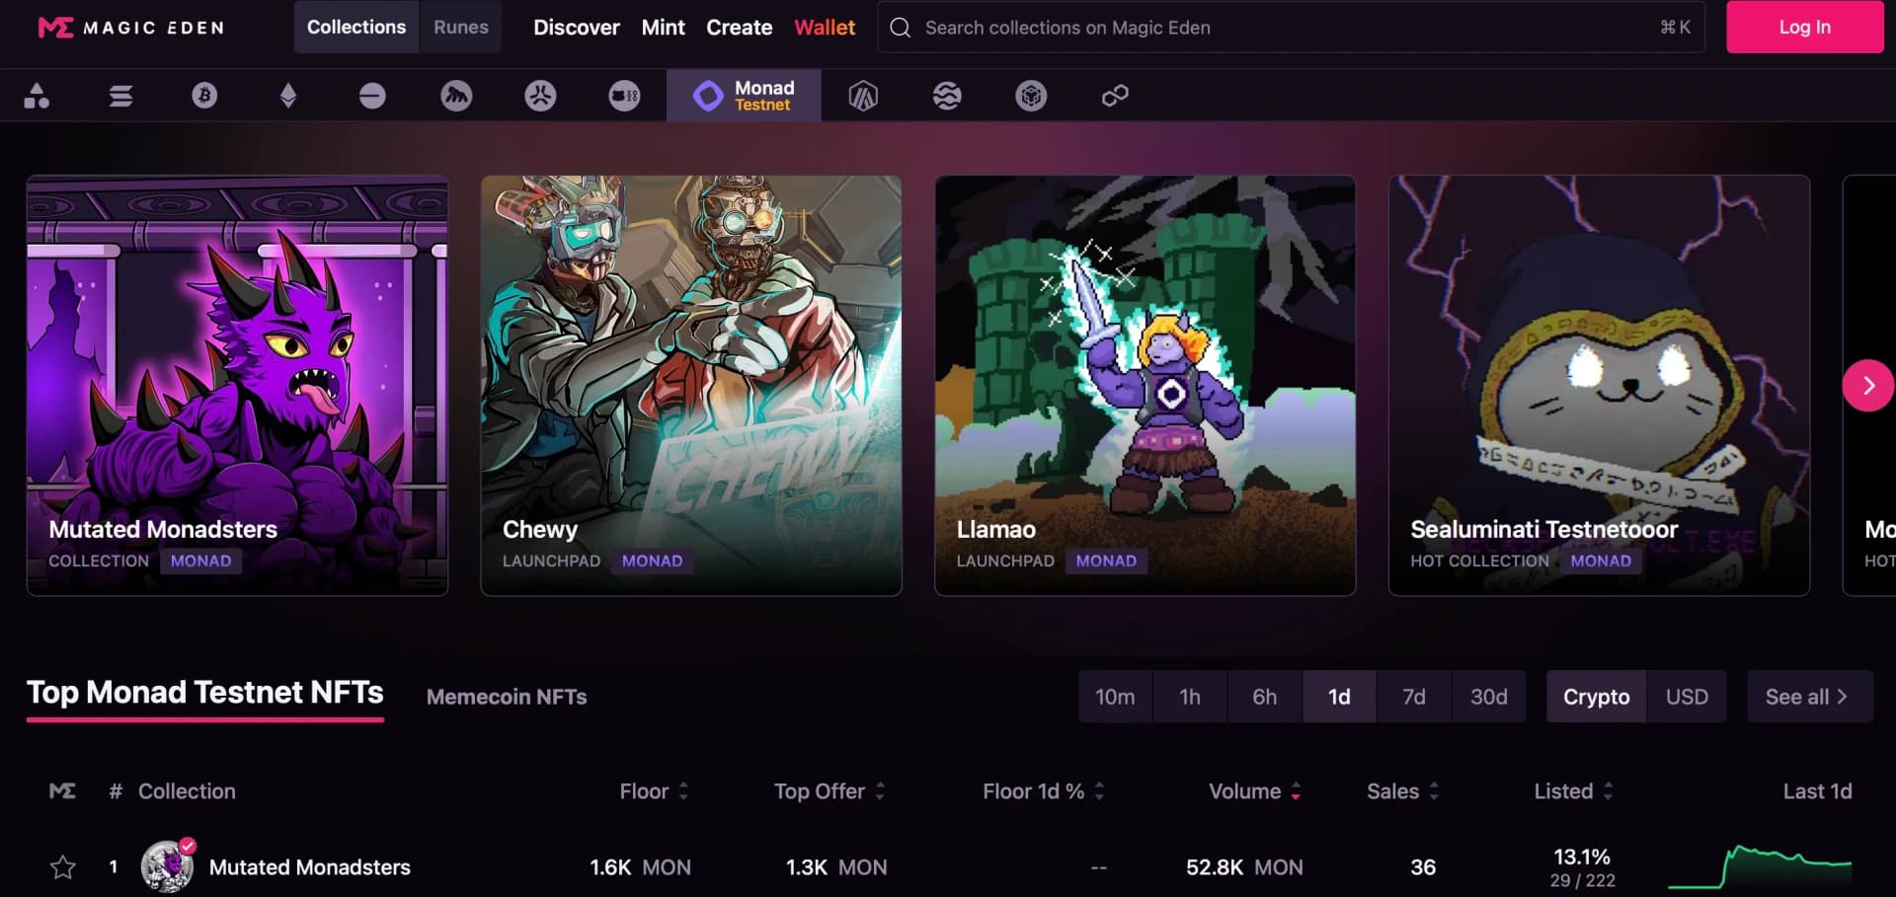
Task: Focus the Search collections input field
Action: point(1291,27)
